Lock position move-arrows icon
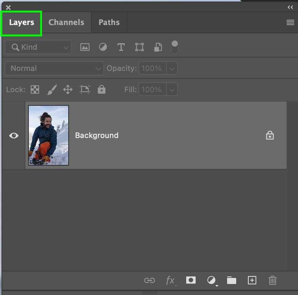 coord(68,89)
